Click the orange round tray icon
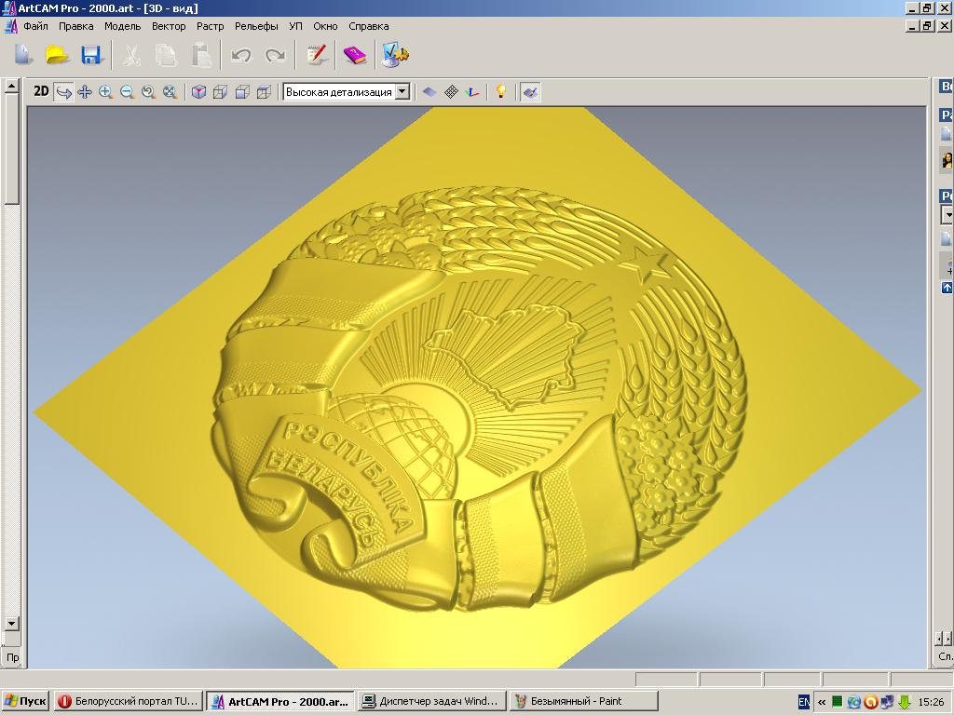The height and width of the screenshot is (715, 954). click(871, 702)
